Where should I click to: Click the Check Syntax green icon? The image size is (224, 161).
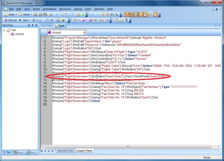(x=83, y=15)
